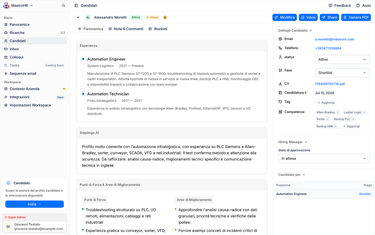Switch to the Riunioni tab
The height and width of the screenshot is (235, 375).
[158, 29]
